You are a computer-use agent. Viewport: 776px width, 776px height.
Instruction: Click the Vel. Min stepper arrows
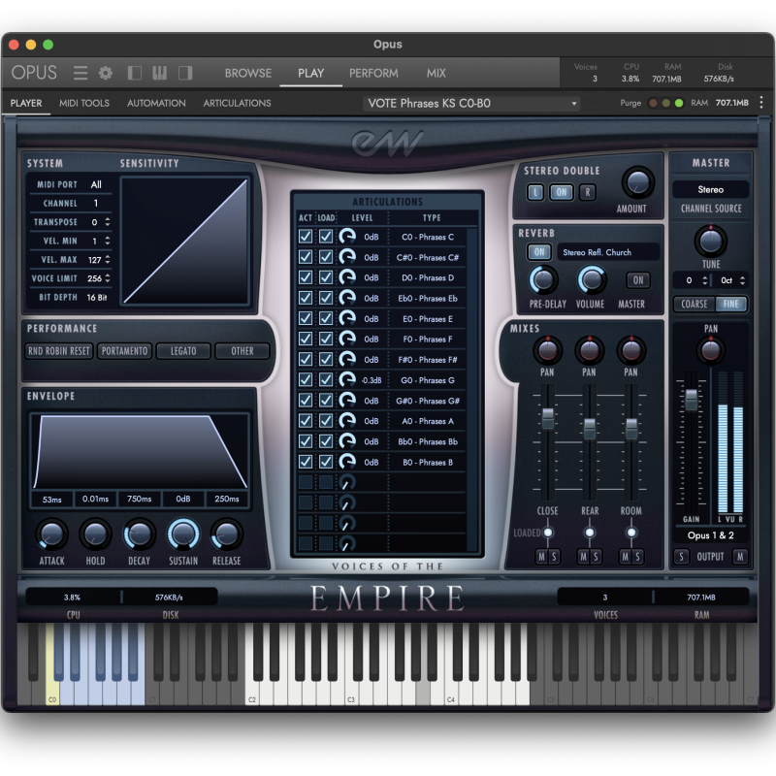[108, 241]
